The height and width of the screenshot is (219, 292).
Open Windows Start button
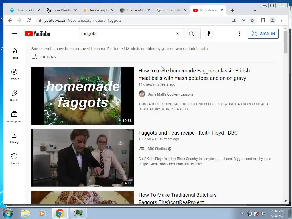point(8,213)
